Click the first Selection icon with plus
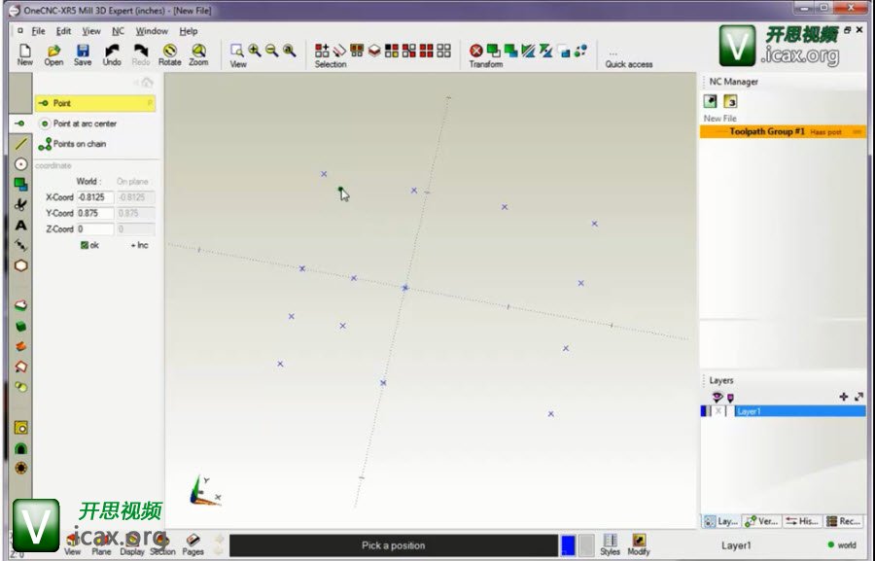This screenshot has width=875, height=561. pos(322,51)
